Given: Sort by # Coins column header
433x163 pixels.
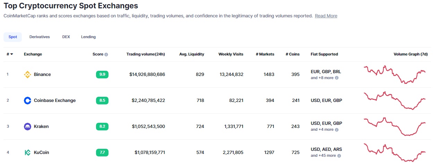Looking at the screenshot, I should 293,54.
